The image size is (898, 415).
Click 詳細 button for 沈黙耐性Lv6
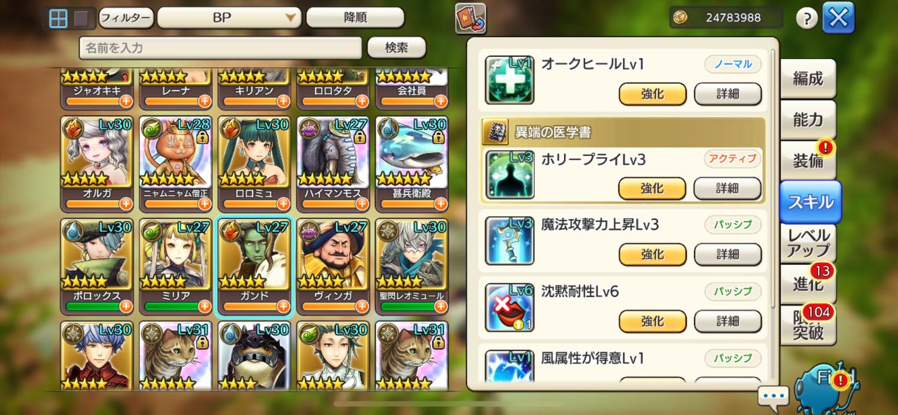[x=727, y=322]
